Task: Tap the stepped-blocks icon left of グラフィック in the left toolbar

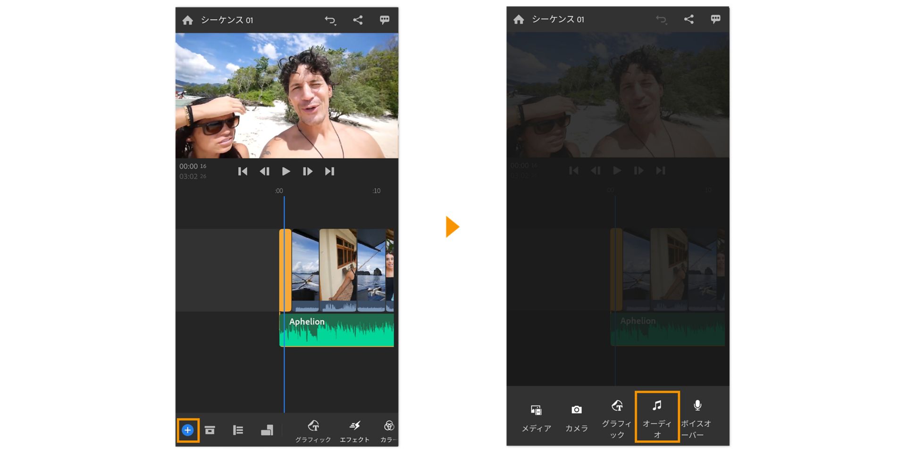Action: coord(267,430)
